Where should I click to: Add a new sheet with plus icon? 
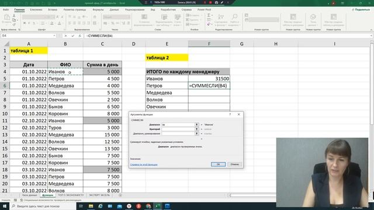pos(120,195)
